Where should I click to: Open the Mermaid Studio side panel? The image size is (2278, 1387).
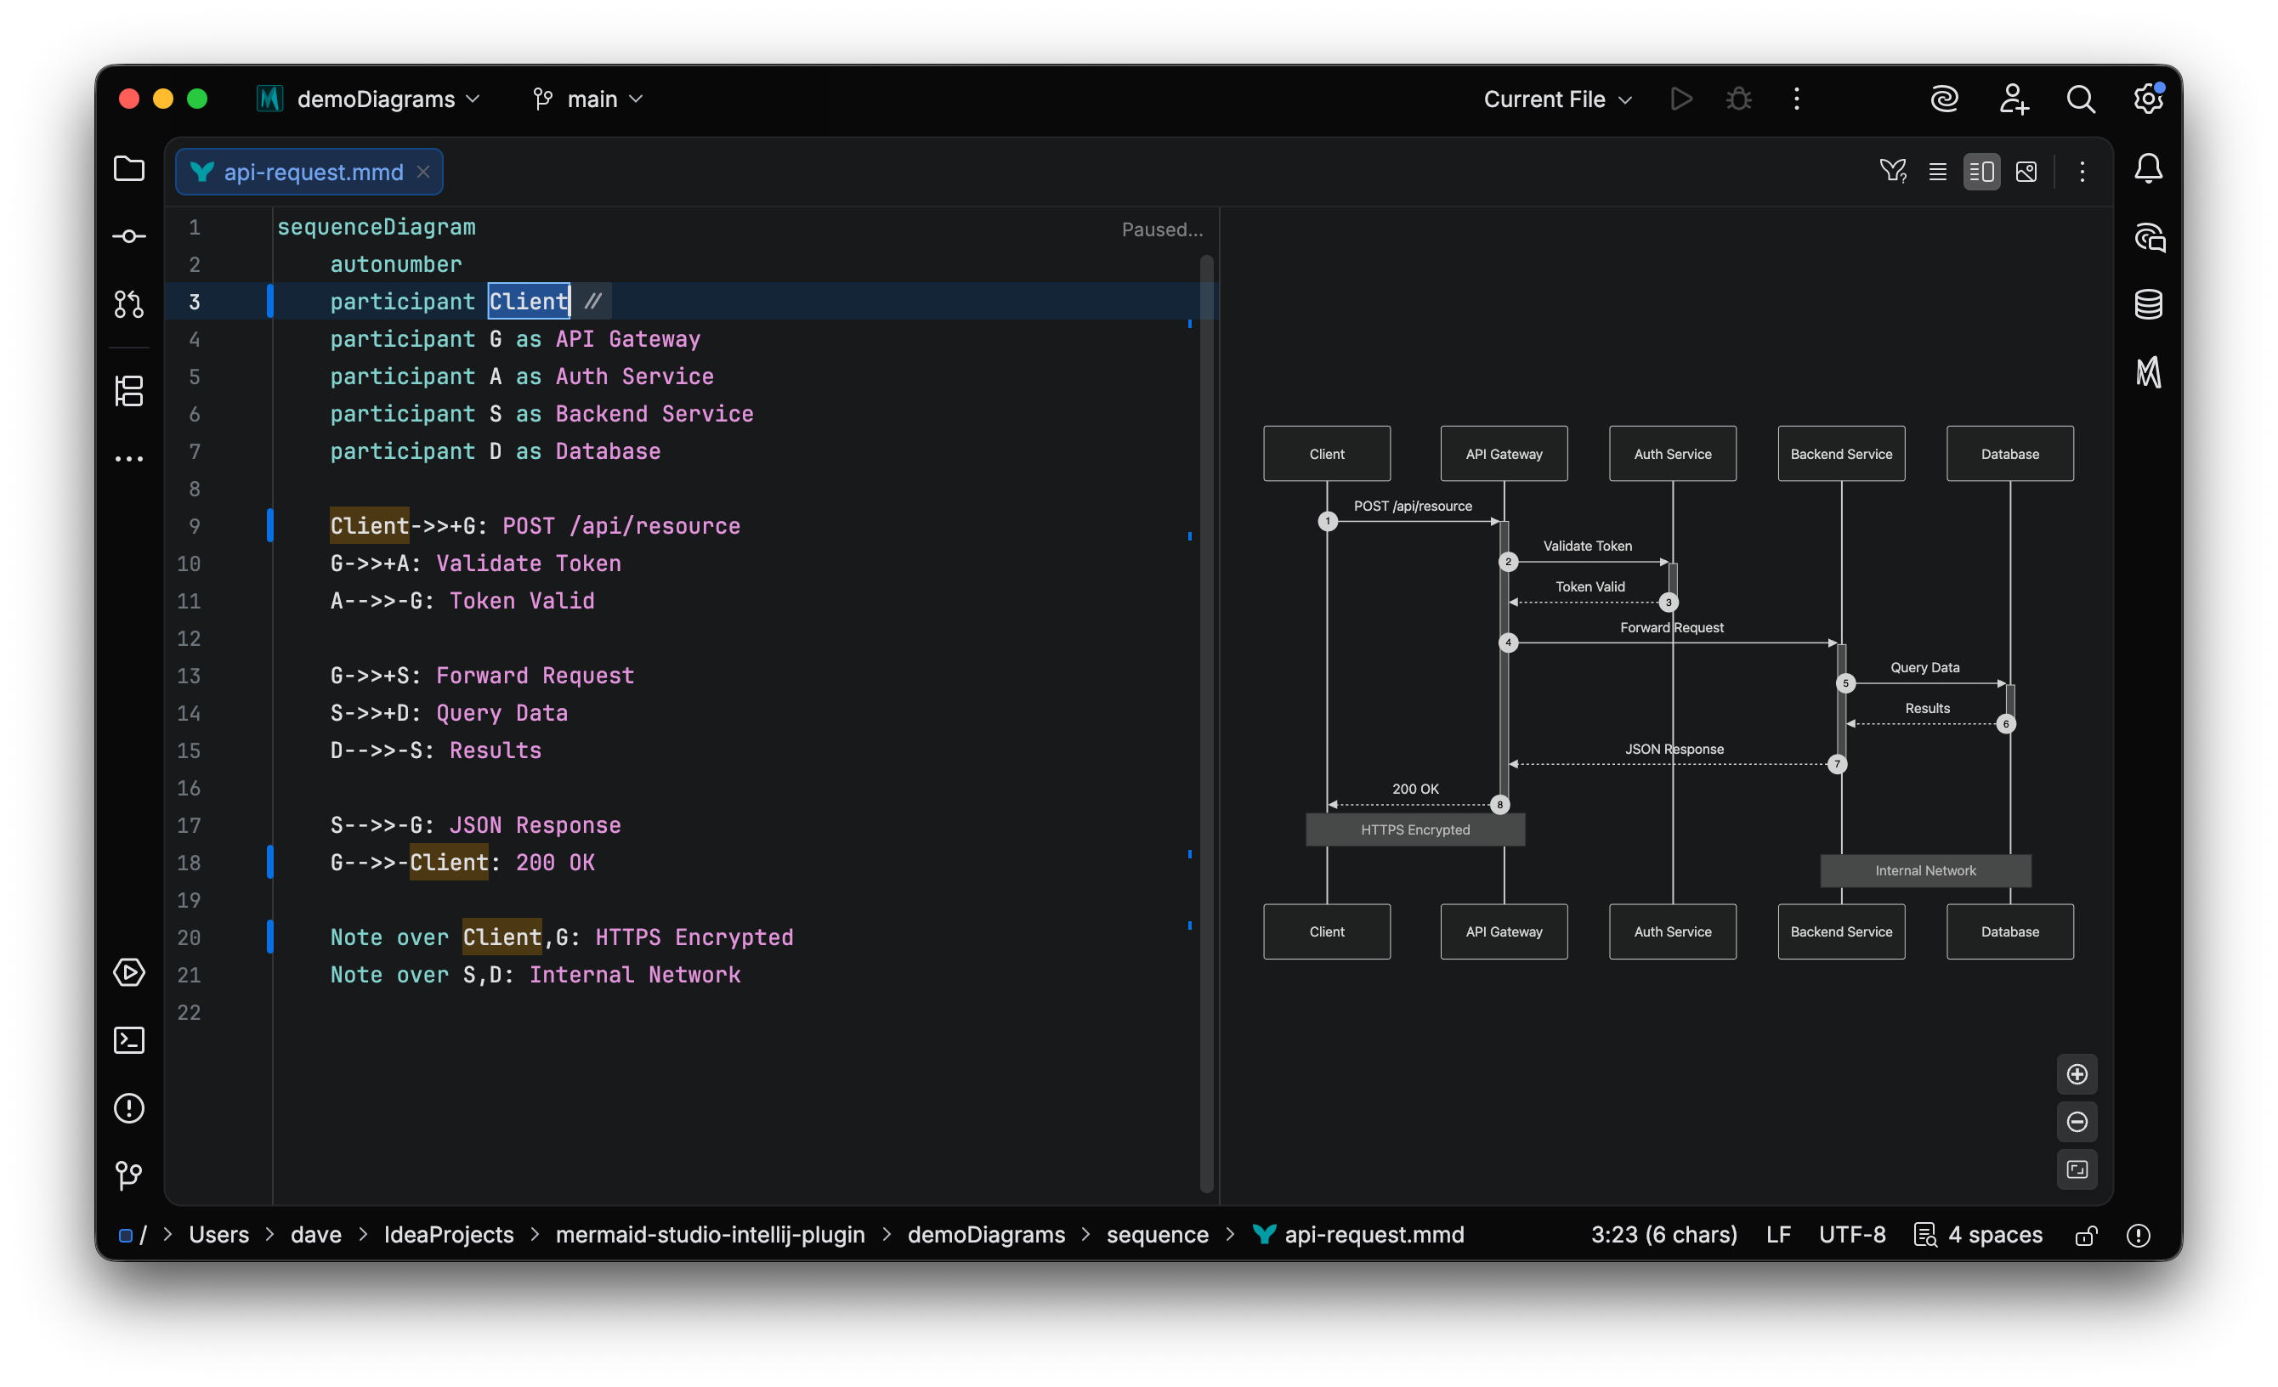point(2148,371)
